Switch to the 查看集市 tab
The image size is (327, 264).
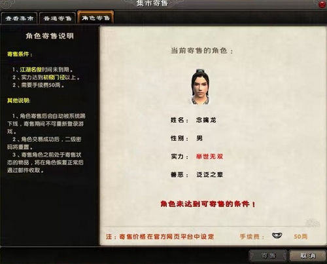[x=19, y=18]
